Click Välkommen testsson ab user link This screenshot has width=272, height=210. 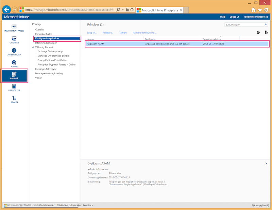pyautogui.click(x=256, y=17)
